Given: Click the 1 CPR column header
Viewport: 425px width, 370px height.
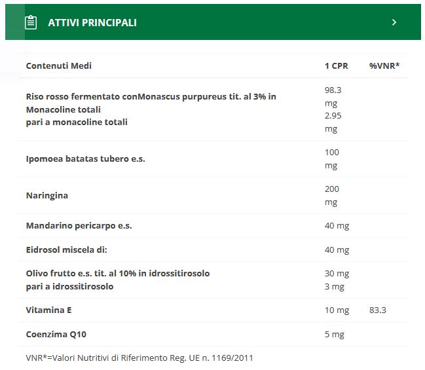Looking at the screenshot, I should click(337, 66).
